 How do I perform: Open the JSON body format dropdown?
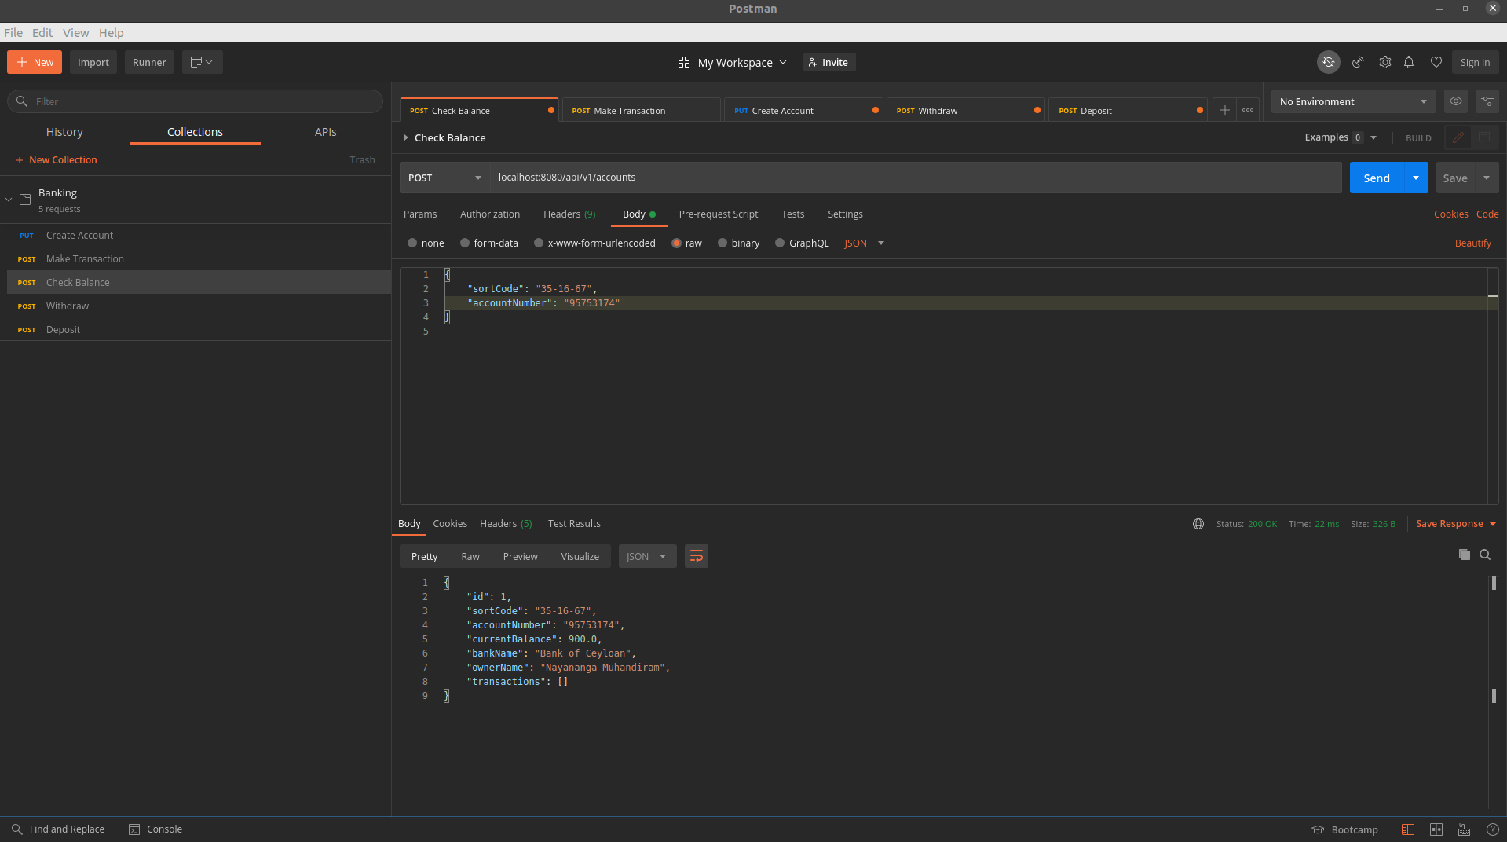(x=864, y=243)
